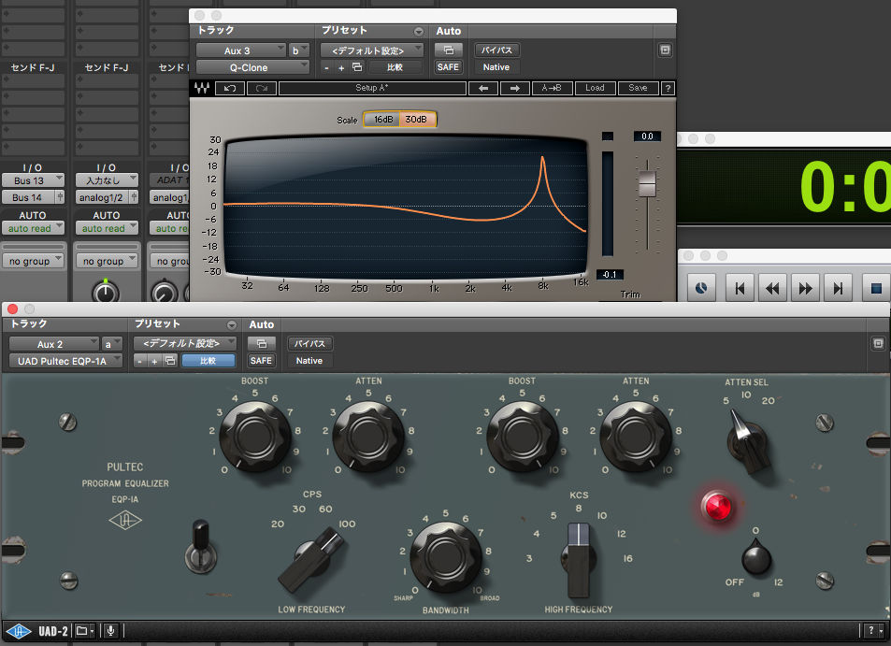Click the Load button in Q-Clone

[595, 88]
